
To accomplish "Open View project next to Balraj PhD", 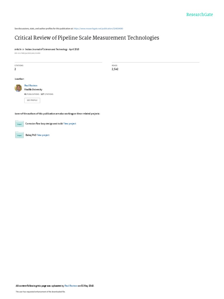I will click(43, 135).
